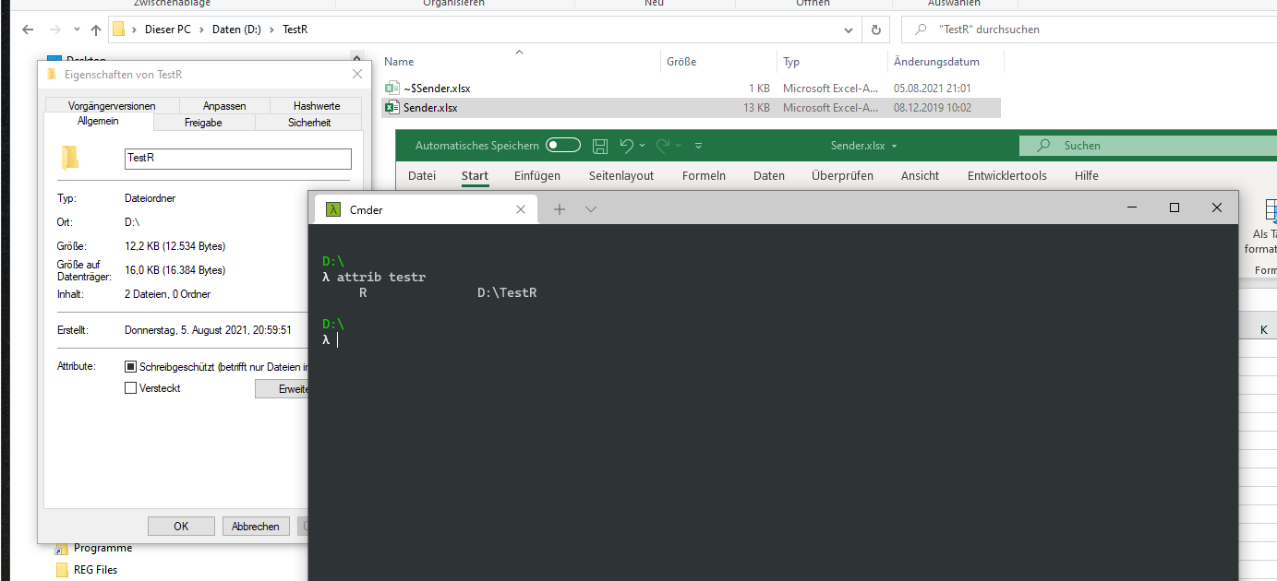Click Dieser PC in address breadcrumb
The width and height of the screenshot is (1277, 581).
(168, 30)
